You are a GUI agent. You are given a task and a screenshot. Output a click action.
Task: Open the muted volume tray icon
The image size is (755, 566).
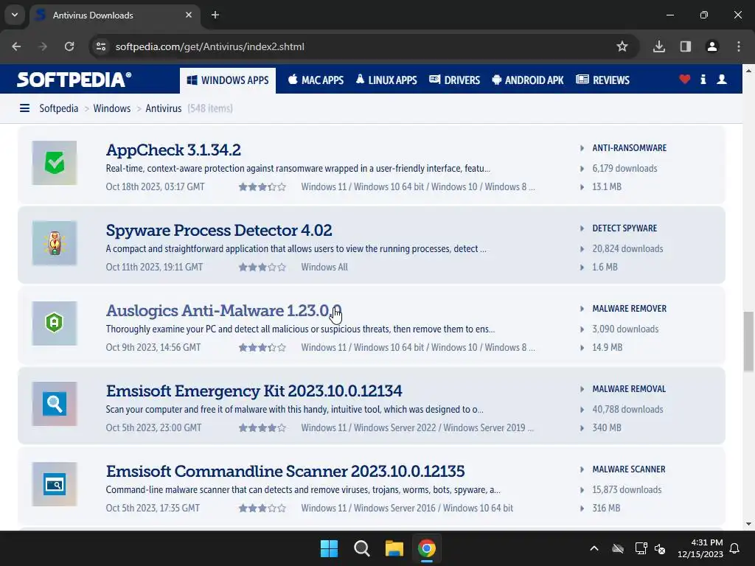point(660,548)
